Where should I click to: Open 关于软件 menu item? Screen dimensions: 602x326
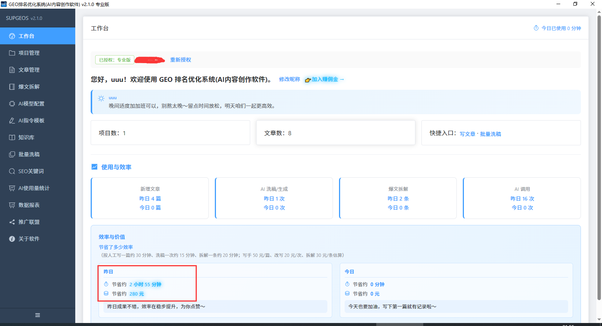(38, 239)
